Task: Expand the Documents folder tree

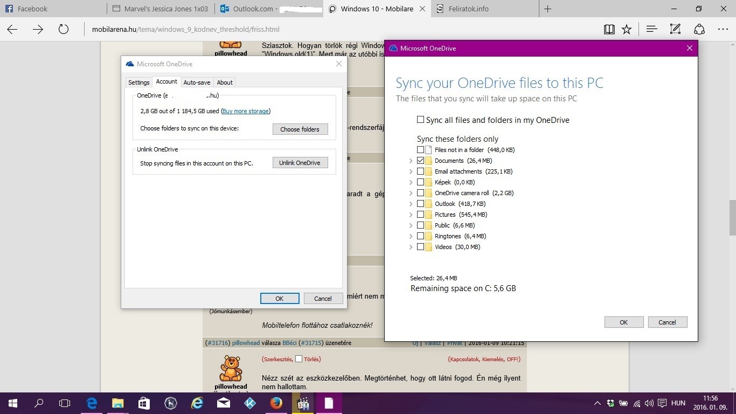Action: (x=411, y=161)
